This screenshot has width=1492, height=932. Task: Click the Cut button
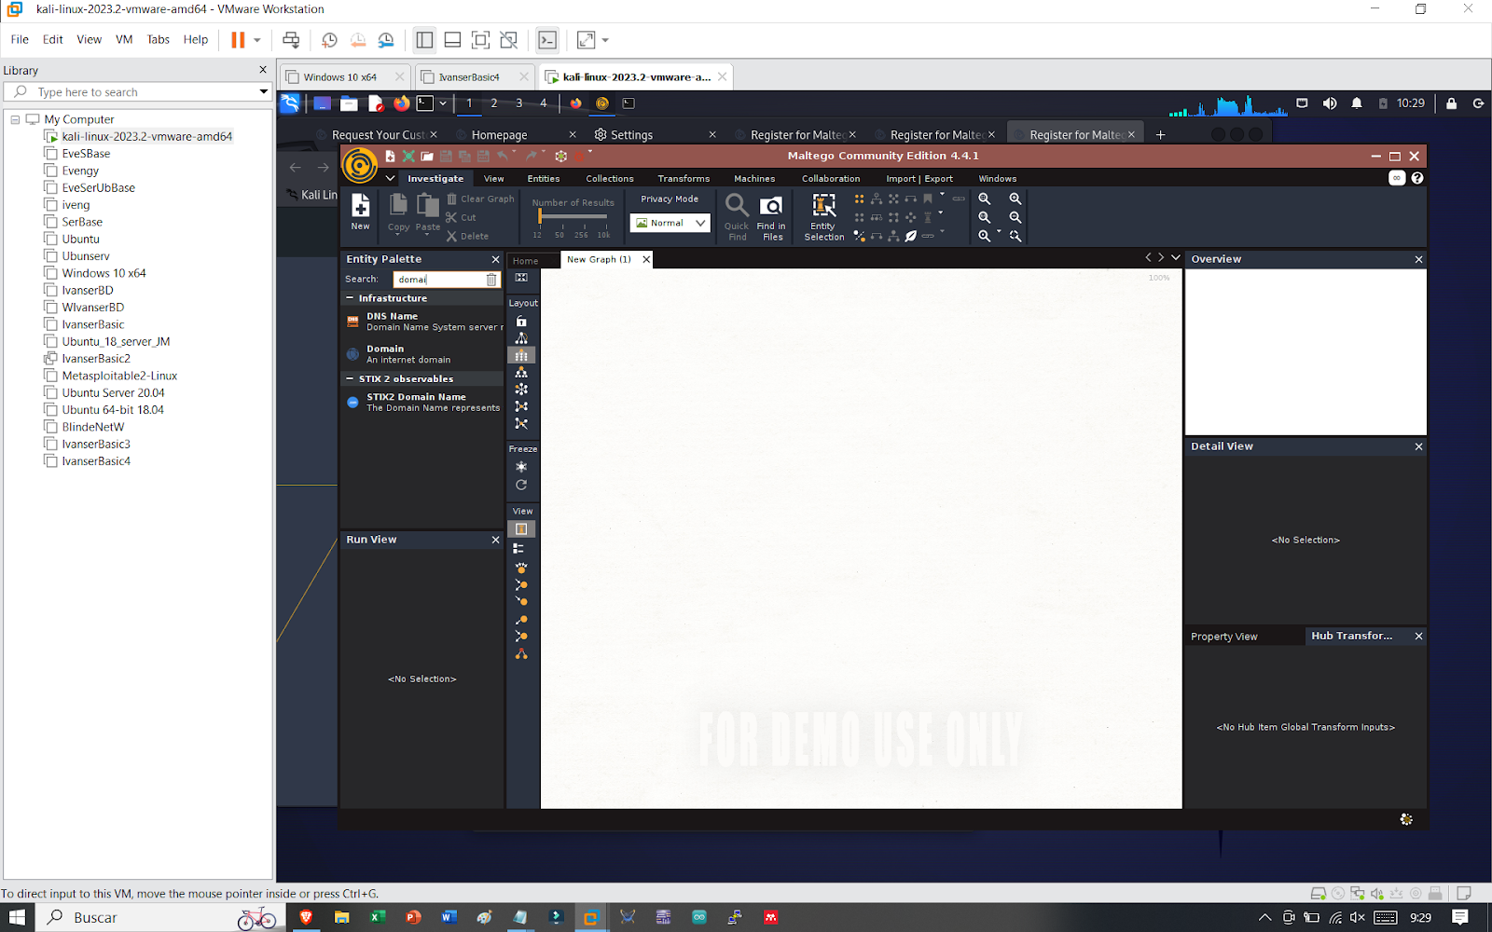point(461,217)
